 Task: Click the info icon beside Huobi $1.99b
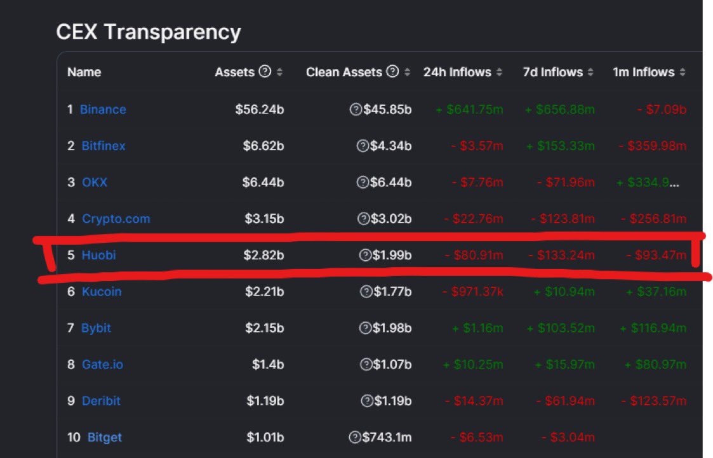[365, 256]
